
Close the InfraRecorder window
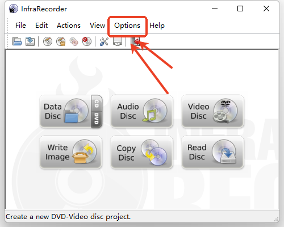(x=266, y=9)
